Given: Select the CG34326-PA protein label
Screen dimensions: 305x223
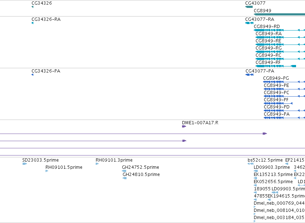Looking at the screenshot, I should [46, 71].
